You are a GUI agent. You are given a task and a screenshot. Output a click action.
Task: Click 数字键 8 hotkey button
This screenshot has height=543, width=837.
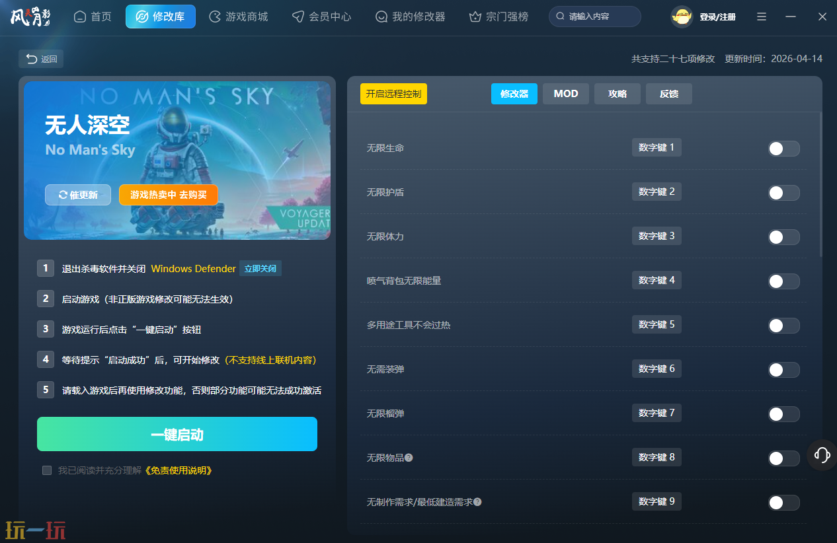(657, 457)
